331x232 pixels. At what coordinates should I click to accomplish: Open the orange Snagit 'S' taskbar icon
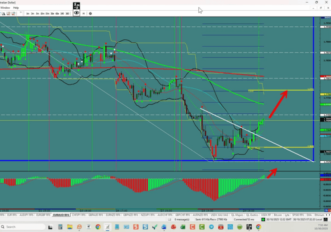point(136,227)
